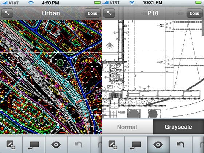Tap the fullscreen expand icon beside P10
The image size is (204, 153).
[x=109, y=13]
